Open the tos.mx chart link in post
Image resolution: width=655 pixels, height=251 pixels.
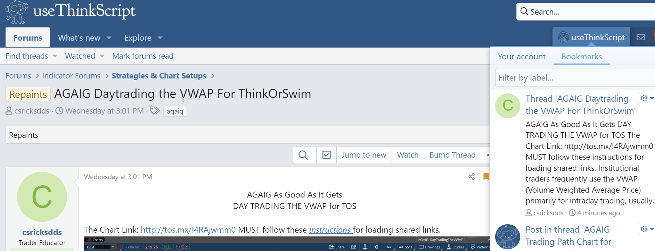(x=188, y=230)
